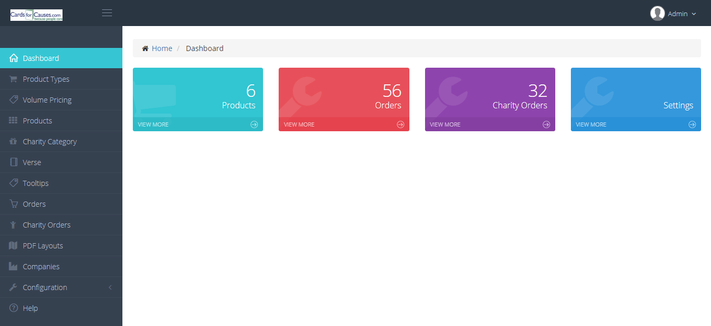Open Charity Category menu item

coord(61,142)
